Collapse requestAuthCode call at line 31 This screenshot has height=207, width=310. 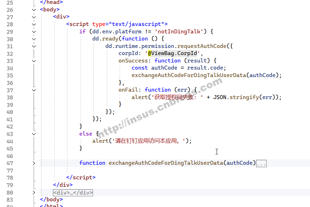(34, 46)
